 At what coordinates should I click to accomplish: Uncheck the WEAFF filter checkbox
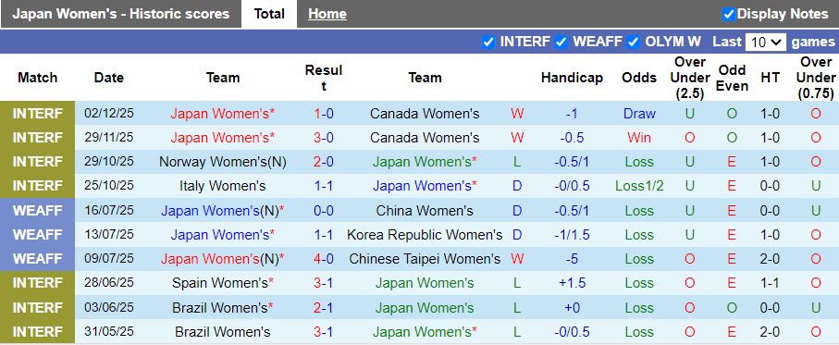coord(561,43)
